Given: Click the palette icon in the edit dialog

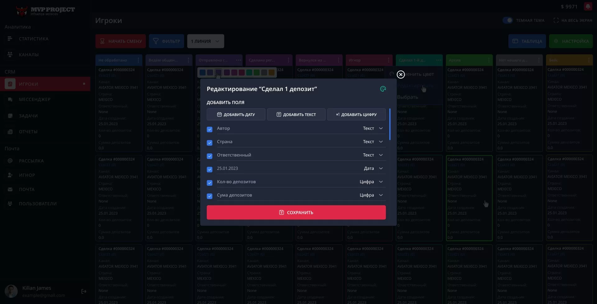Looking at the screenshot, I should [383, 89].
